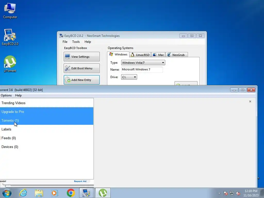The image size is (264, 198).
Task: Switch to the Linux/BSD tab
Action: [x=140, y=55]
